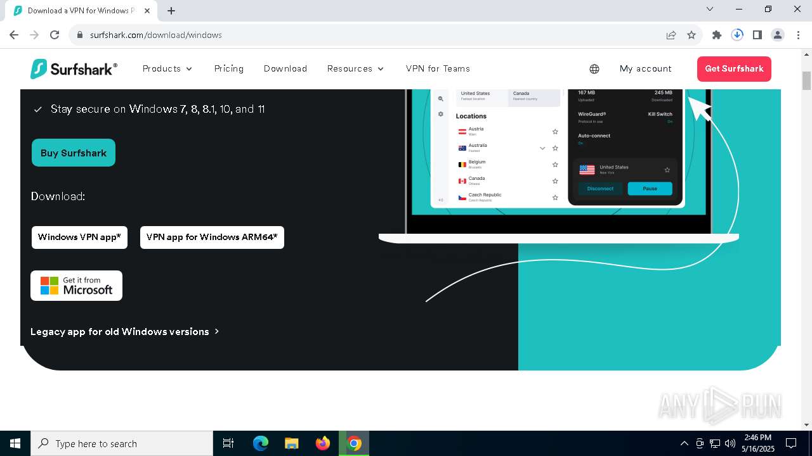
Task: Open Chrome downloads icon
Action: pos(737,35)
